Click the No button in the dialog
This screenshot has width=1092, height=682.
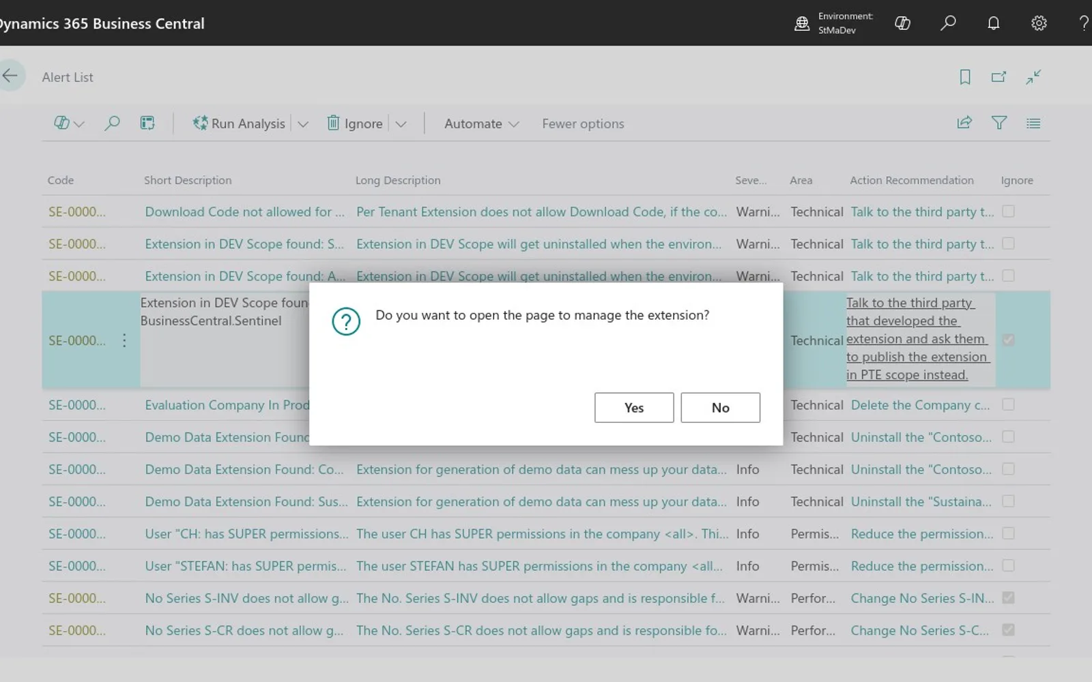[720, 408]
